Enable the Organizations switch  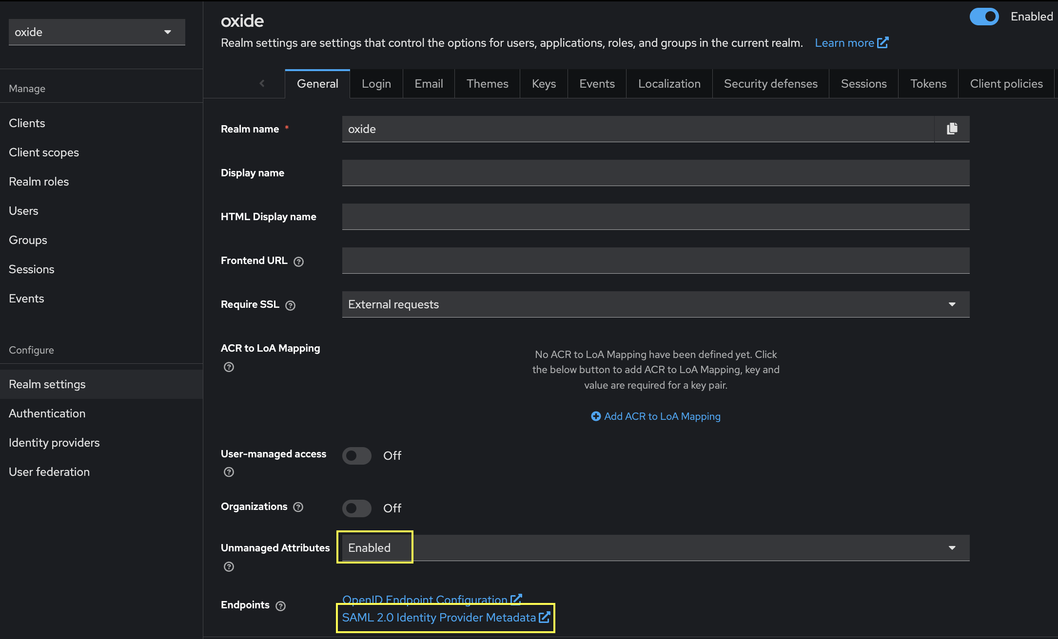(x=356, y=508)
